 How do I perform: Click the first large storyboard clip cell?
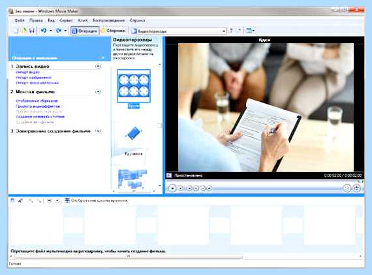tap(37, 225)
